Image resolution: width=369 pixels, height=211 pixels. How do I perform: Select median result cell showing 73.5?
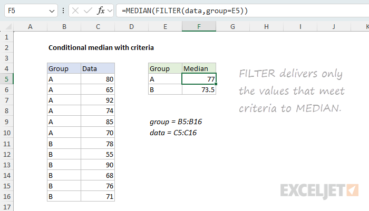[199, 90]
